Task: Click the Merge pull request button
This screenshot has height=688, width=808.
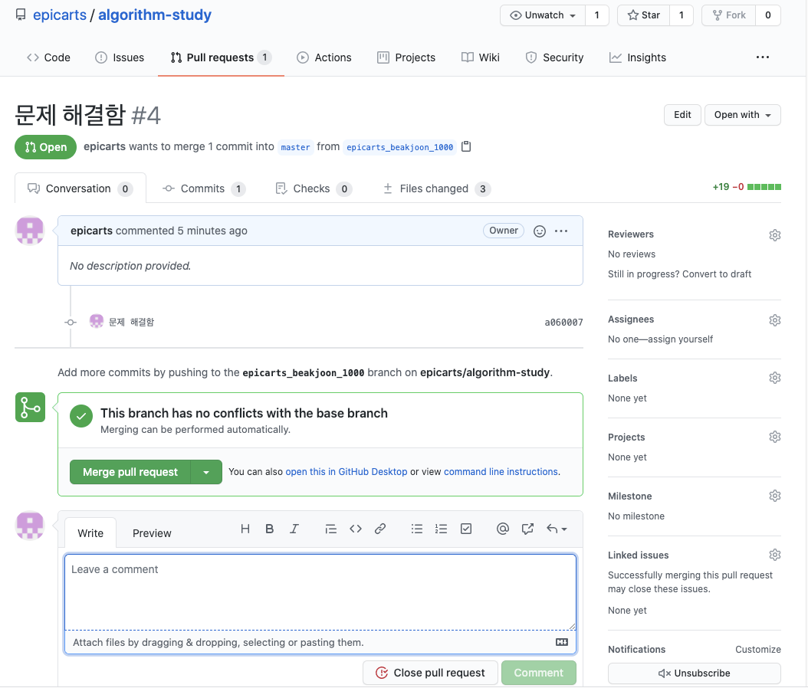Action: (130, 472)
